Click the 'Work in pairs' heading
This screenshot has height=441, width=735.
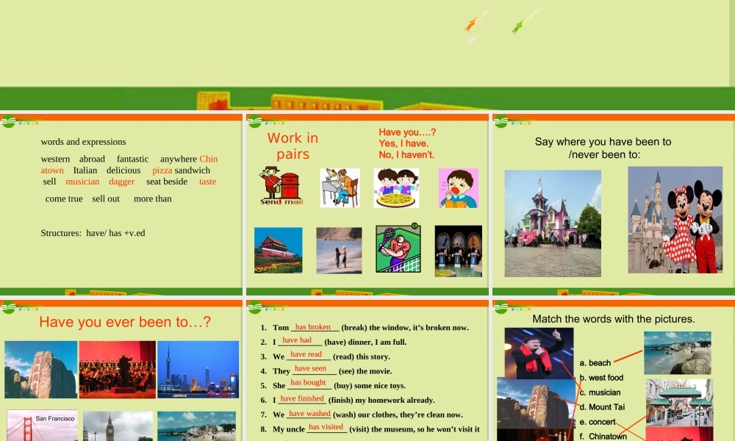tap(293, 146)
